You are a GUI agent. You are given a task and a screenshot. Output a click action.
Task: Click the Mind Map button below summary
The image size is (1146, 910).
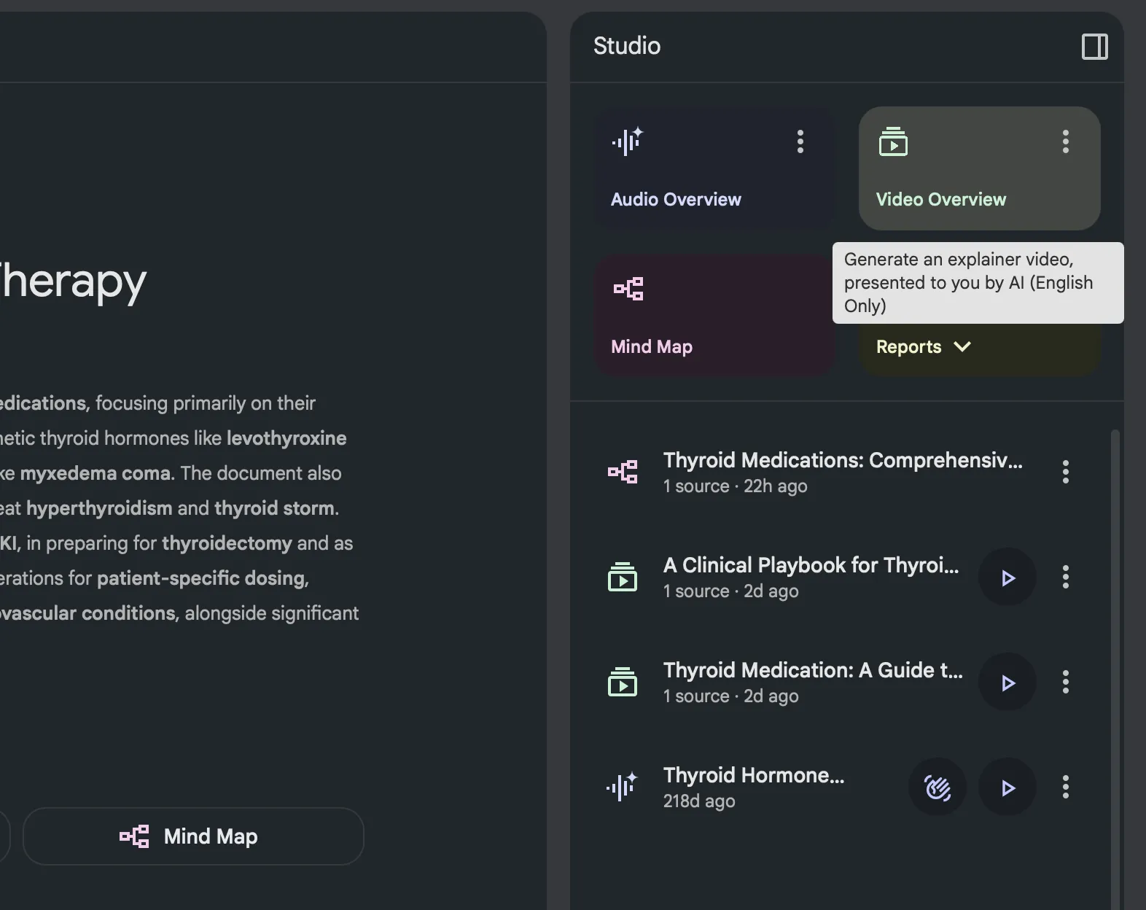[193, 836]
